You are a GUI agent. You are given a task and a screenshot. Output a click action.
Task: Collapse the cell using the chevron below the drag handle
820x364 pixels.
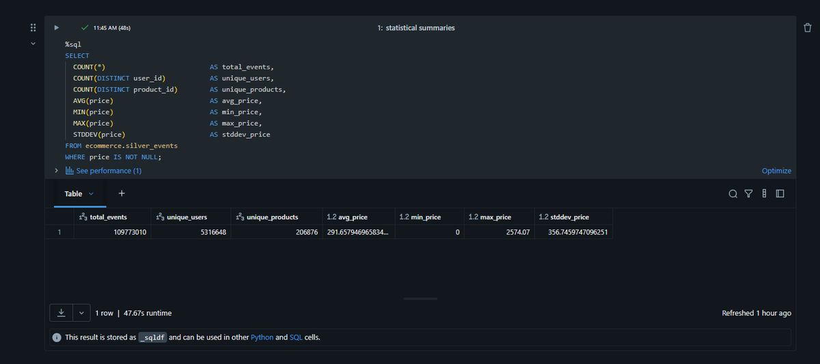(x=31, y=44)
